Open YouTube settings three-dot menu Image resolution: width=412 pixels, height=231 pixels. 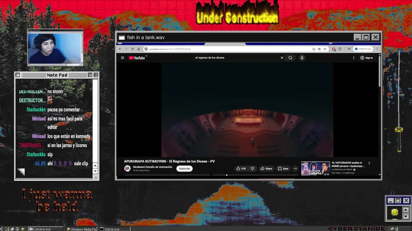tap(353, 58)
